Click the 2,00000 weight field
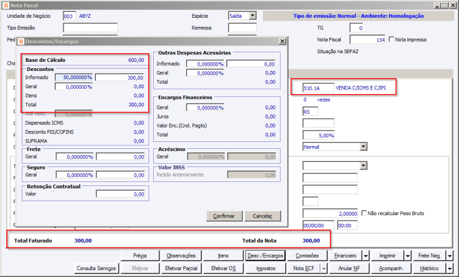Screen dimensions: 459x277 [330, 213]
